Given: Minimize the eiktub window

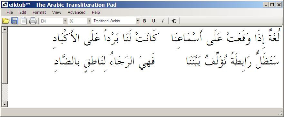Looking at the screenshot, I should point(266,5).
